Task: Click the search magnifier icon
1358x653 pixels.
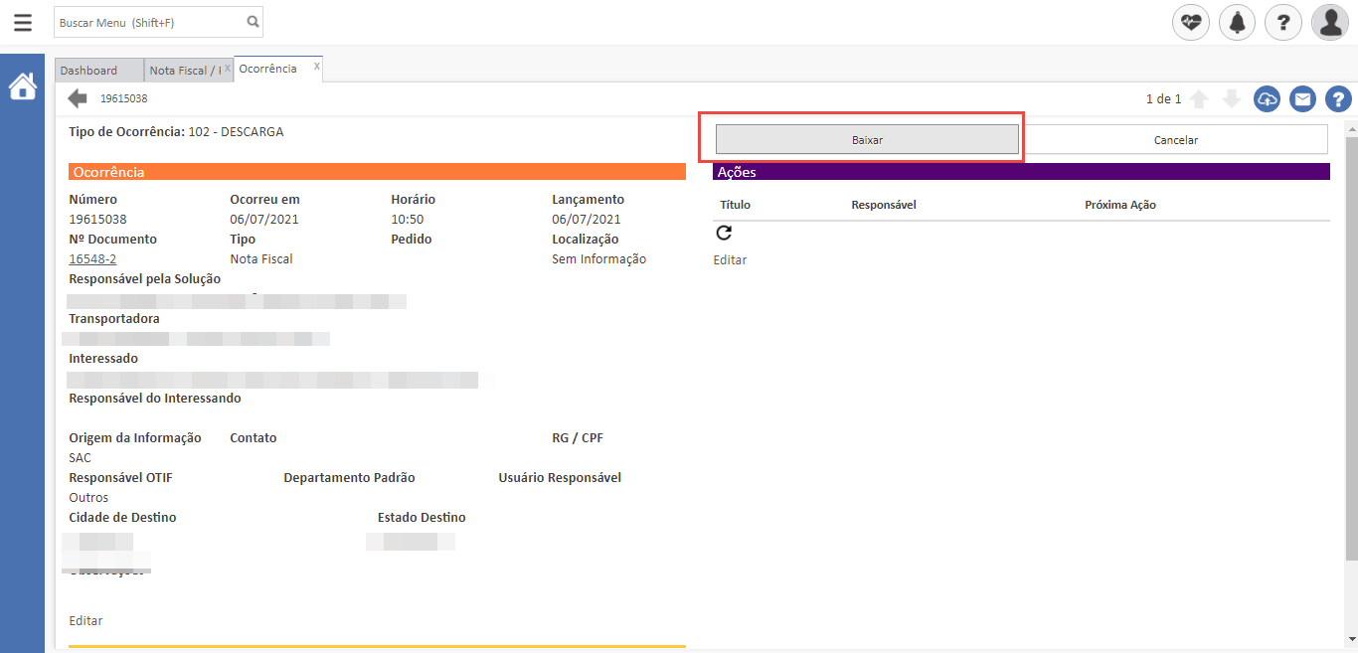Action: [253, 21]
